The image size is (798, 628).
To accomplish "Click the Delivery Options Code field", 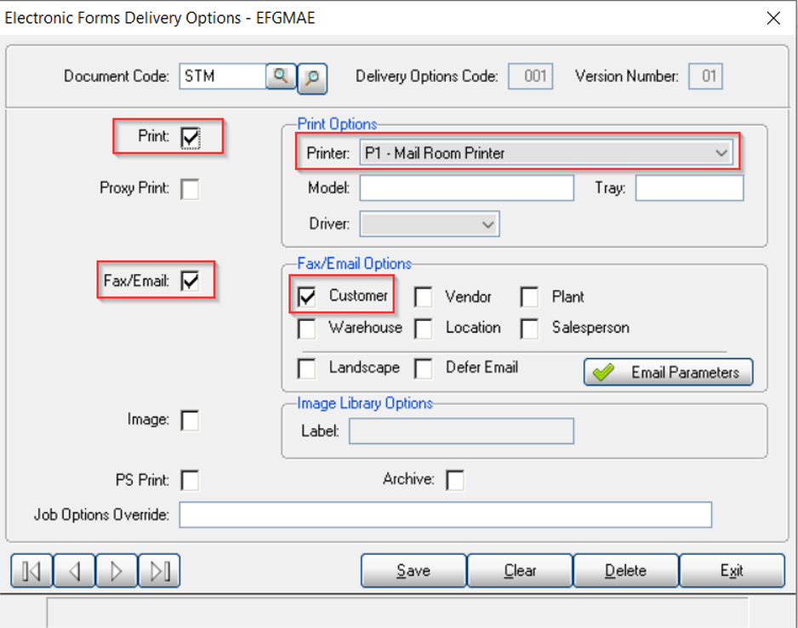I will pos(530,77).
